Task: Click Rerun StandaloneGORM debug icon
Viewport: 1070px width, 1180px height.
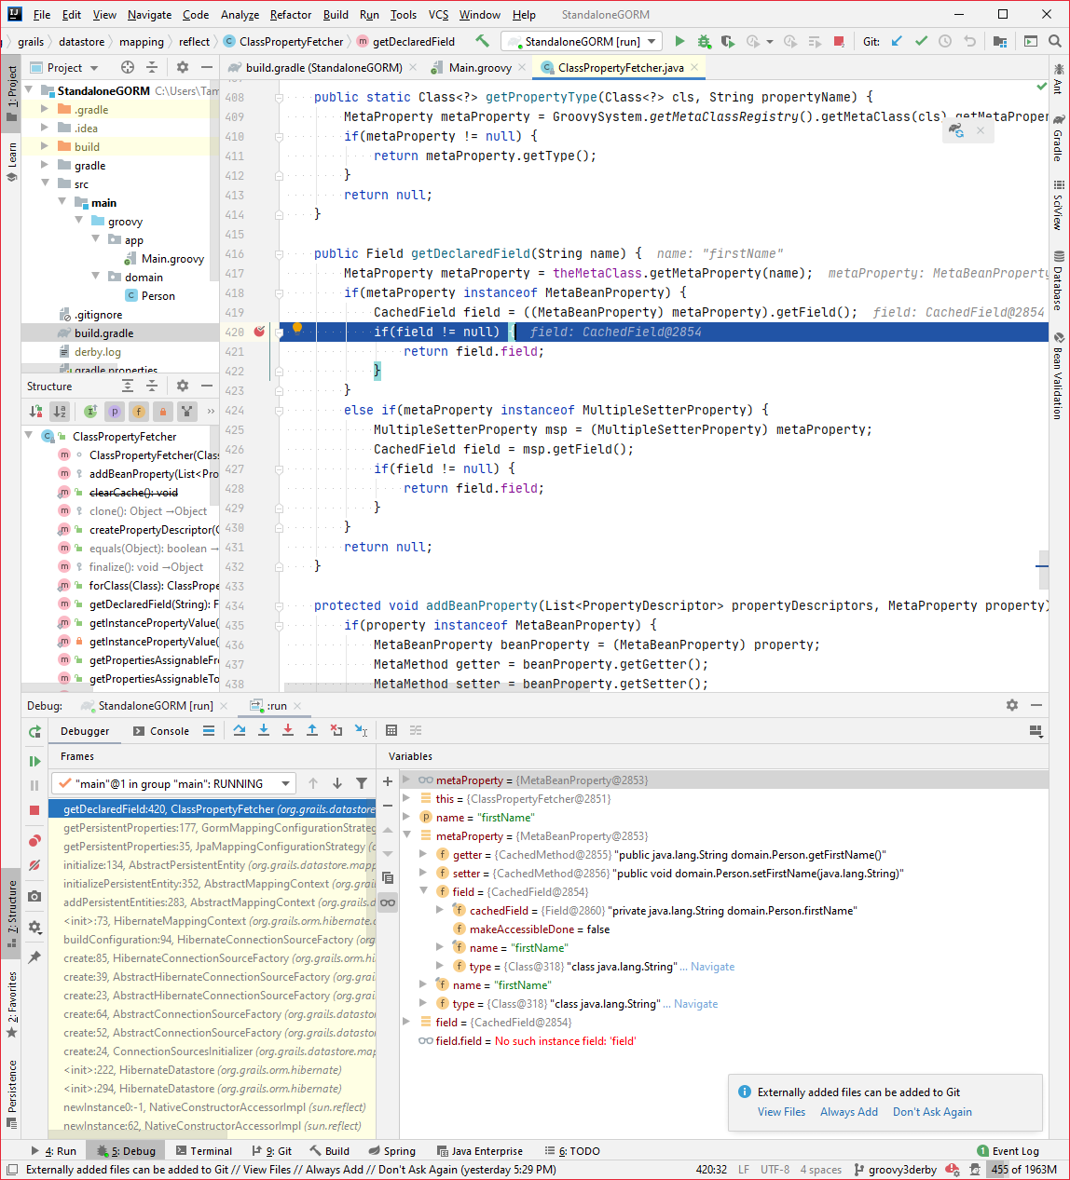Action: click(34, 732)
